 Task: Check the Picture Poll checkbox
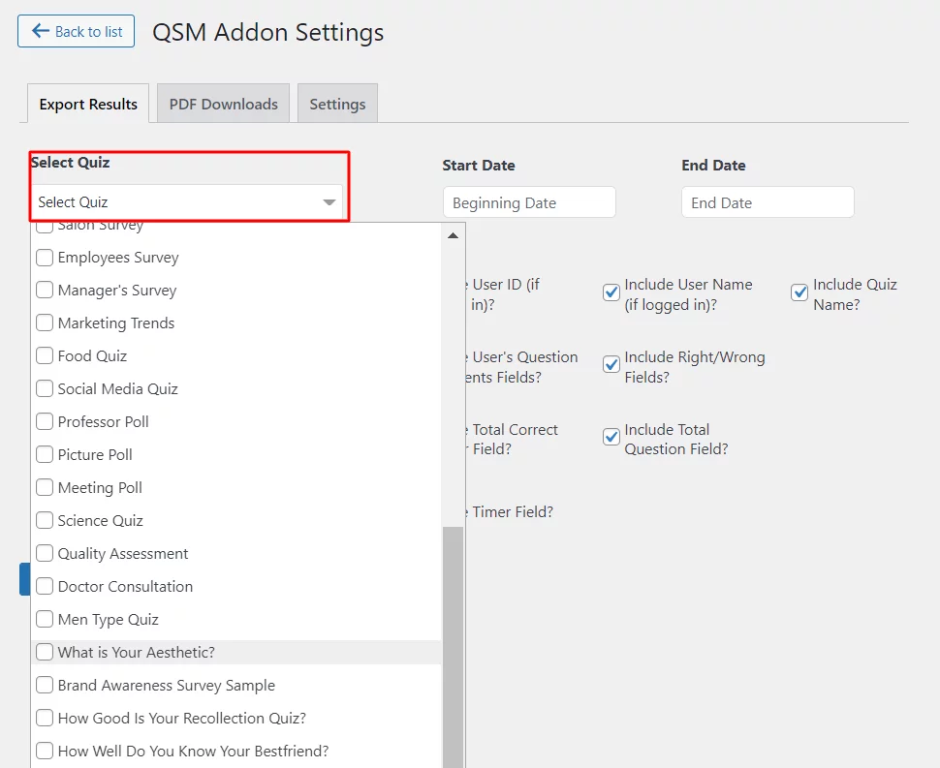tap(45, 455)
